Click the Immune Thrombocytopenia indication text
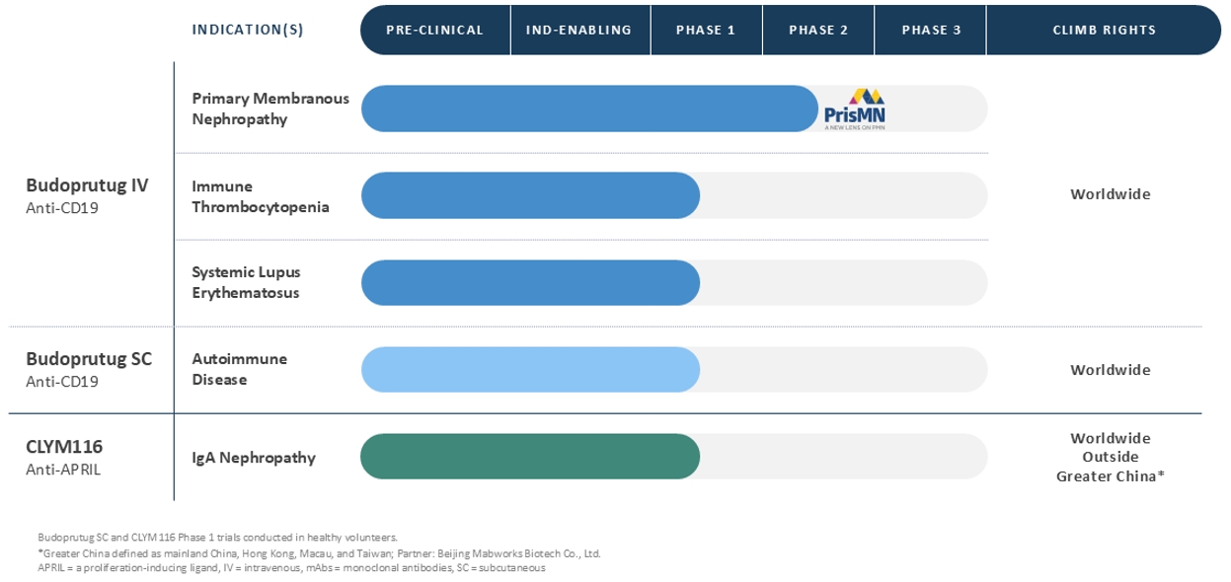1231x582 pixels. coord(261,195)
